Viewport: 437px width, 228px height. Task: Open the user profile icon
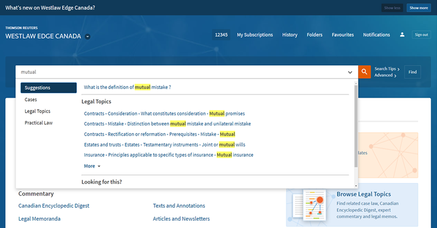pyautogui.click(x=402, y=35)
